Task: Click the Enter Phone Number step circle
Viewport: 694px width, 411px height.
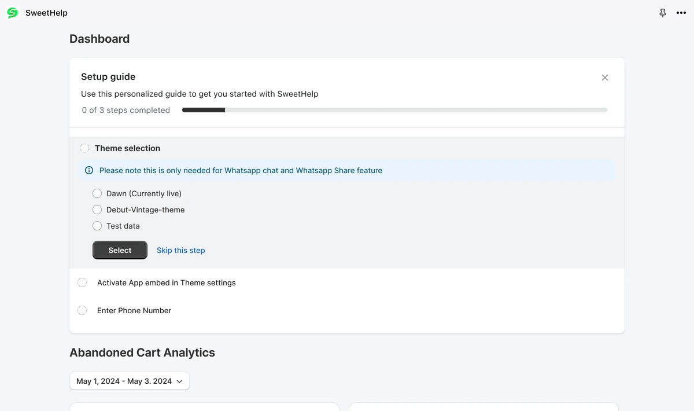Action: click(x=82, y=310)
